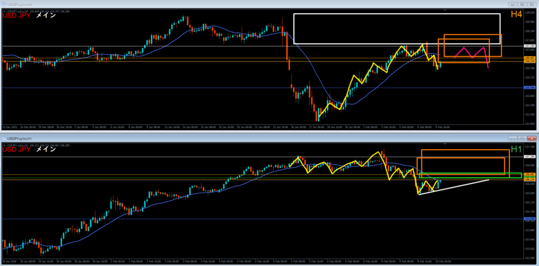Click the chart shift triangle marker in H4 chart
This screenshot has width=539, height=266.
point(445,10)
